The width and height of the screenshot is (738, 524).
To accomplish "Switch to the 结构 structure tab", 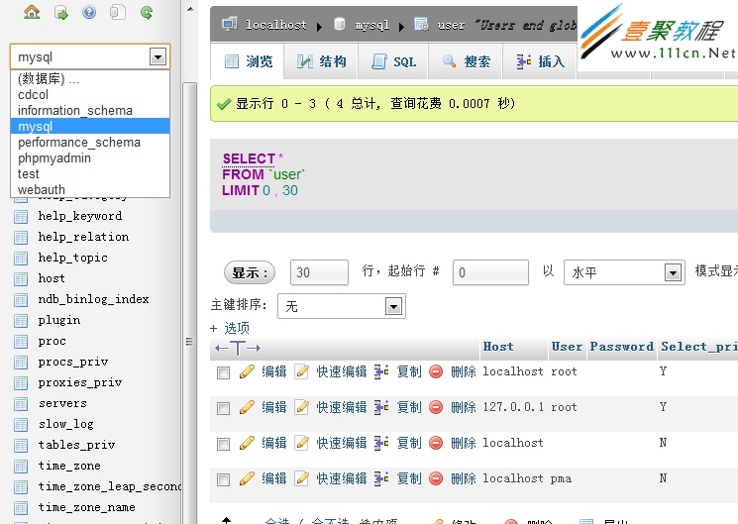I will pos(322,61).
